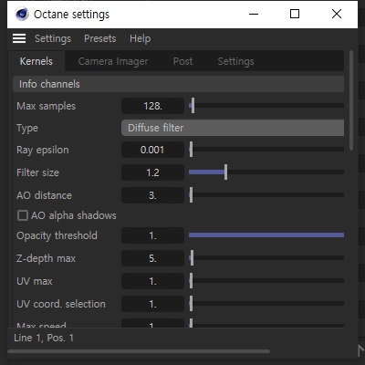Select the Kernels tab
This screenshot has width=365, height=365.
pyautogui.click(x=36, y=61)
